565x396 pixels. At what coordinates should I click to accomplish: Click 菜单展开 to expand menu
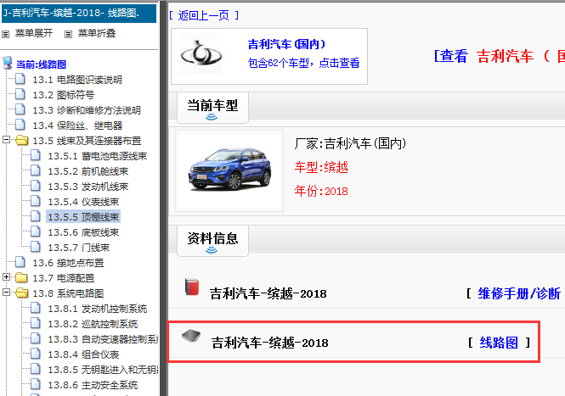tap(34, 33)
